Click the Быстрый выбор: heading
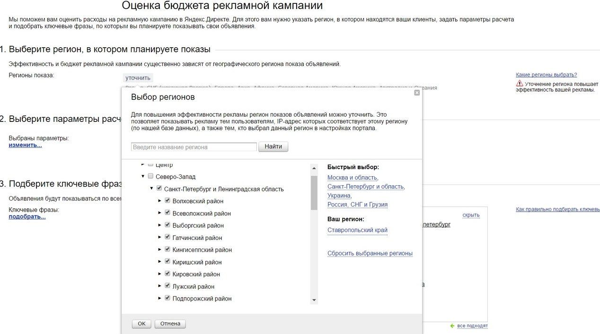 353,167
